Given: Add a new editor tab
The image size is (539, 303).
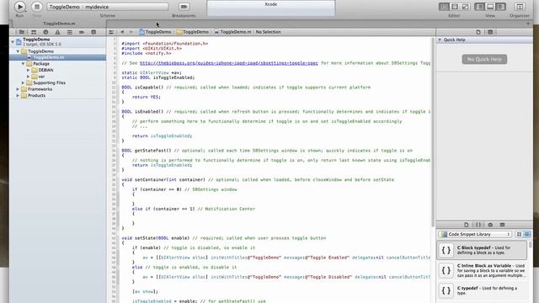Looking at the screenshot, I should pyautogui.click(x=528, y=24).
